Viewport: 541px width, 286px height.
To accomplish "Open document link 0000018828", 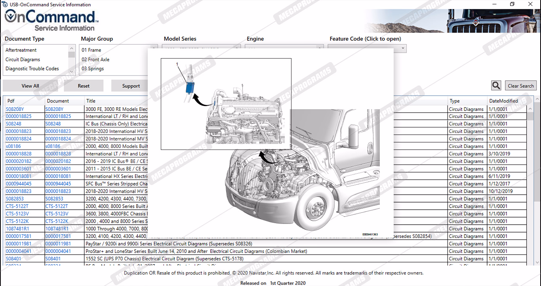I will click(x=58, y=154).
